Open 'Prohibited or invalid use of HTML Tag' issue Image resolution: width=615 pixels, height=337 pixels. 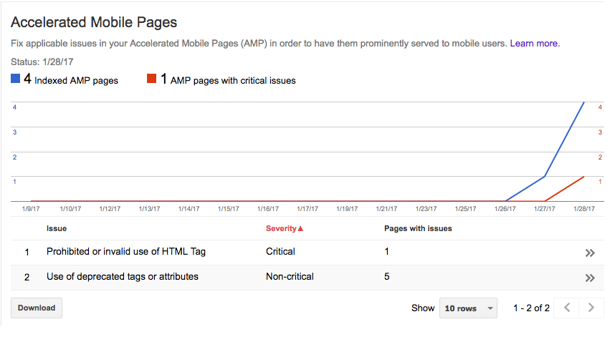(x=126, y=252)
